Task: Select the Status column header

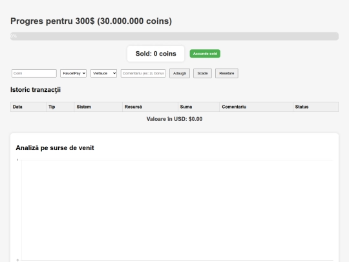Action: (315, 107)
